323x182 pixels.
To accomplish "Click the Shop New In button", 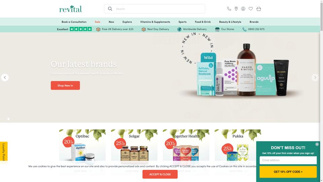I will tap(65, 85).
